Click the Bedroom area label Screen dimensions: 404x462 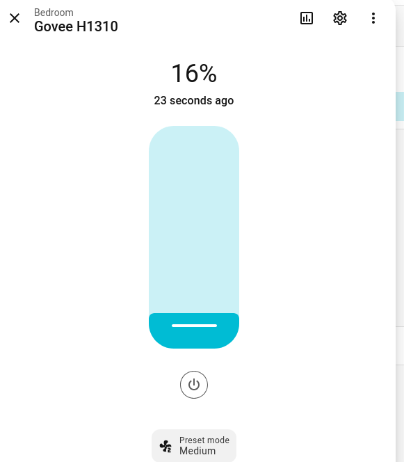point(54,13)
